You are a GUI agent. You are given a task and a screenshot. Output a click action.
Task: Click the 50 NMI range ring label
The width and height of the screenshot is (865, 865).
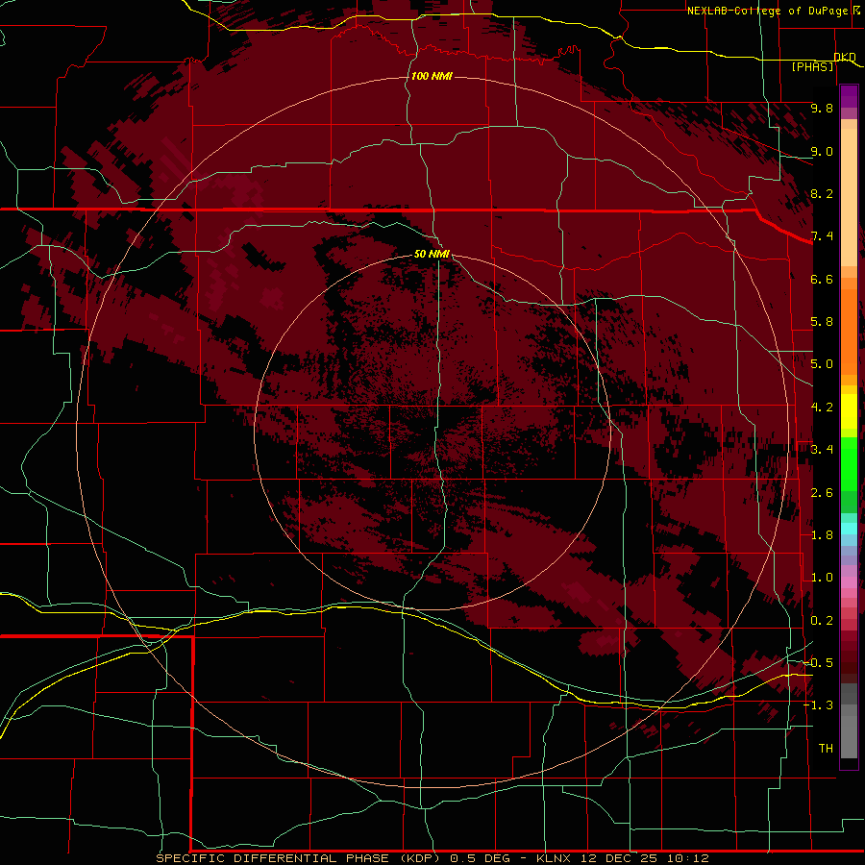click(x=432, y=254)
